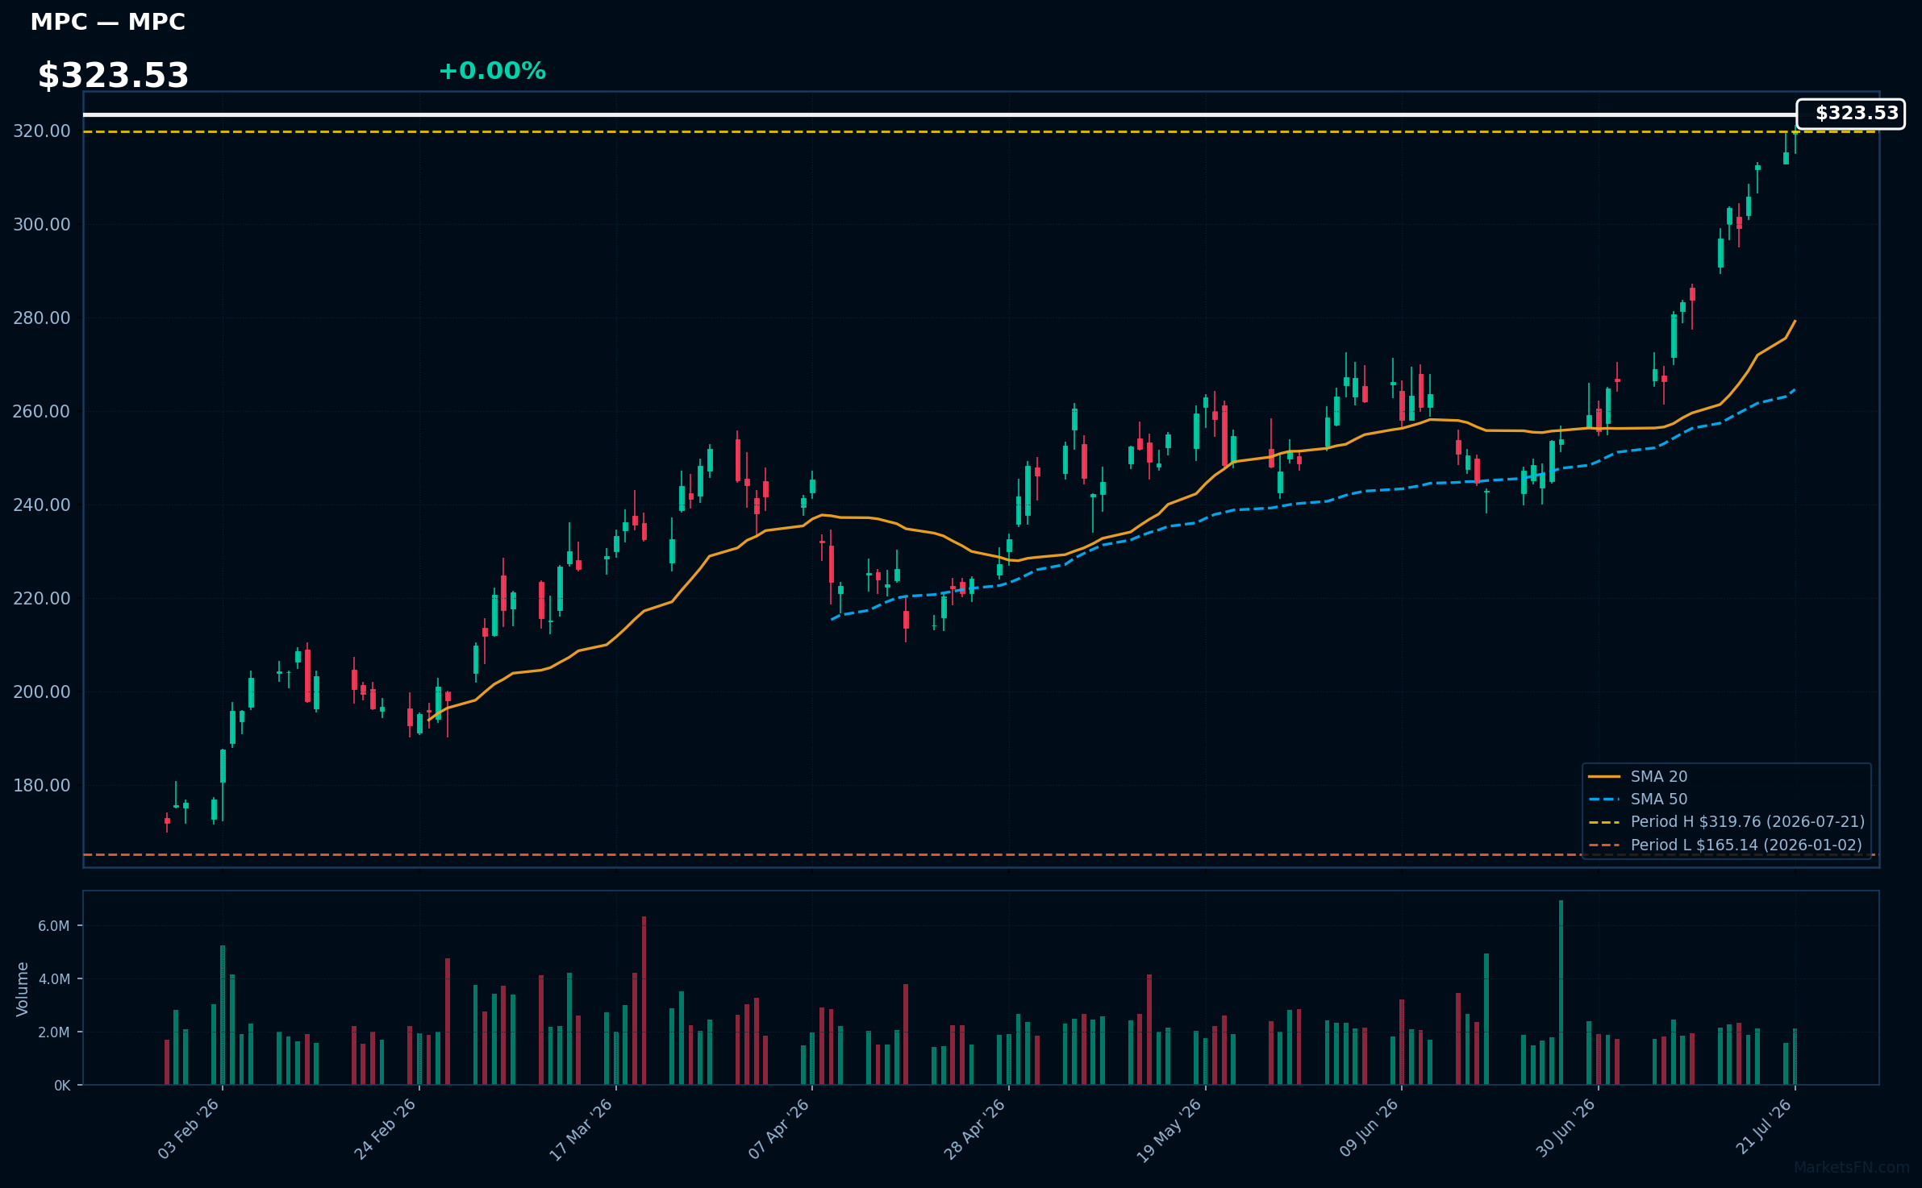Click the 200.00 price axis label
Image resolution: width=1922 pixels, height=1188 pixels.
coord(42,692)
